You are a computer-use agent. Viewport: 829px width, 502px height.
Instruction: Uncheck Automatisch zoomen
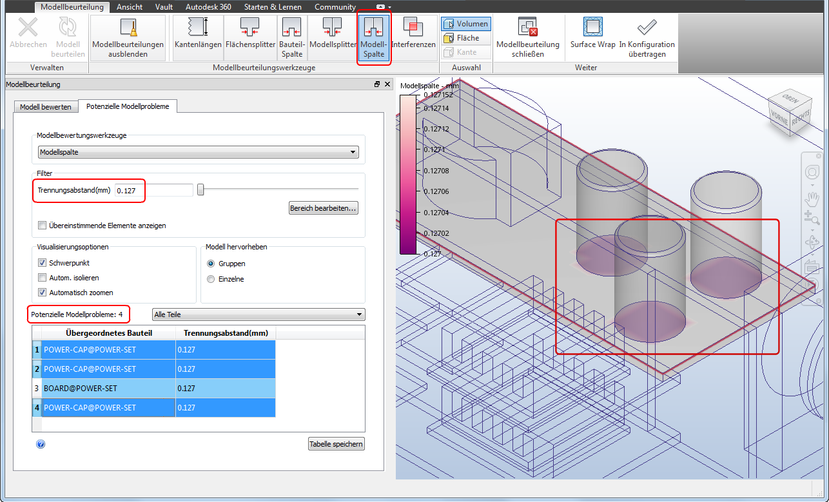[x=43, y=293]
